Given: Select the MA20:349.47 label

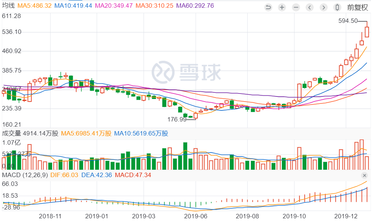Looking at the screenshot, I should coord(114,6).
